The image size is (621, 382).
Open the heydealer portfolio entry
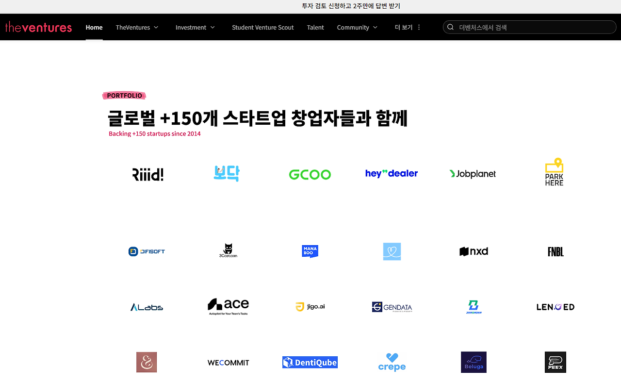coord(392,173)
